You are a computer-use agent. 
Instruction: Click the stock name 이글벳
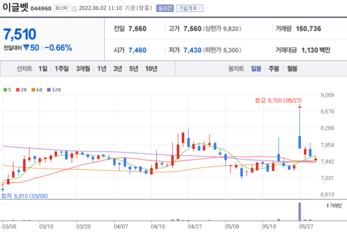[16, 8]
